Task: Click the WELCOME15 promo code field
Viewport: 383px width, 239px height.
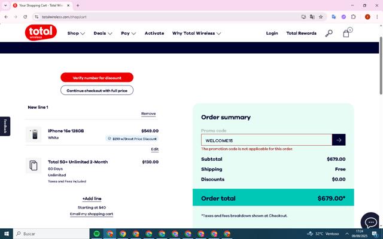Action: pyautogui.click(x=267, y=140)
